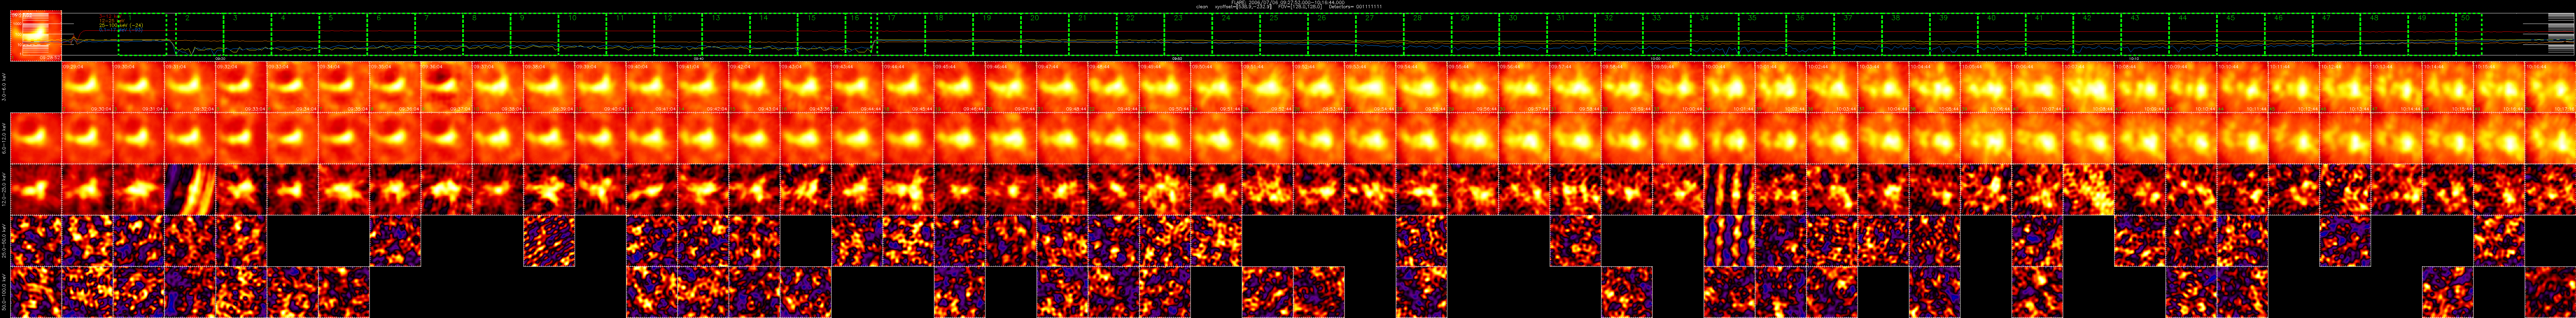Open first image in 50.0-100.0 keV row
The image size is (2576, 318).
36,292
